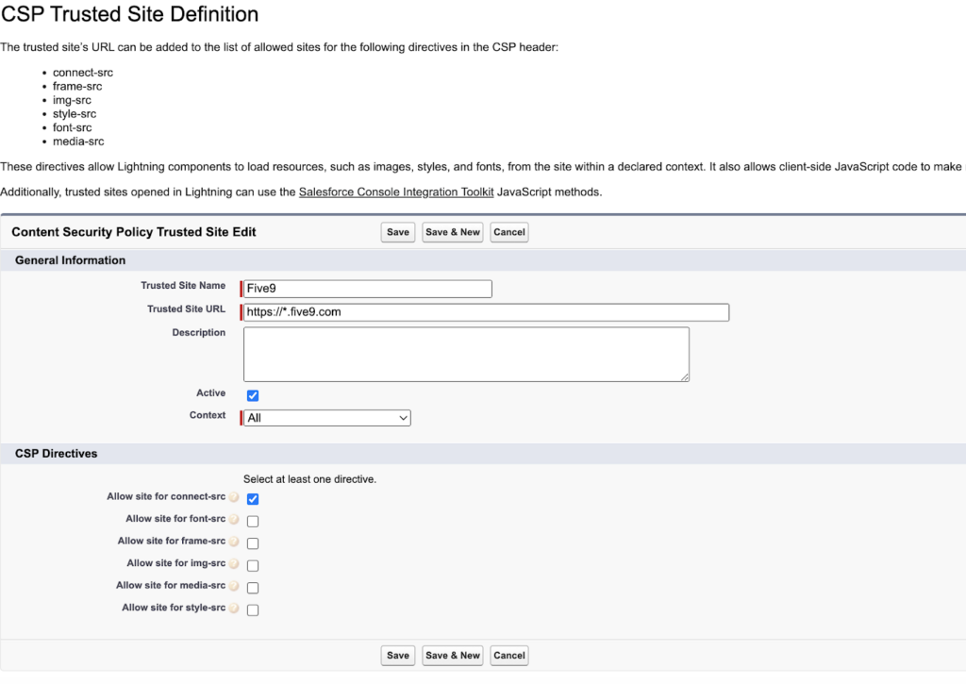Viewport: 966px width, 684px height.
Task: Click the 'CSP Trusted Site Definition' heading
Action: click(129, 14)
